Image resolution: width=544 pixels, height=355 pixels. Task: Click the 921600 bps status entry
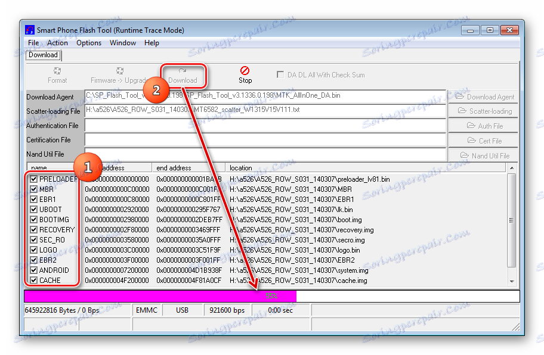point(227,310)
